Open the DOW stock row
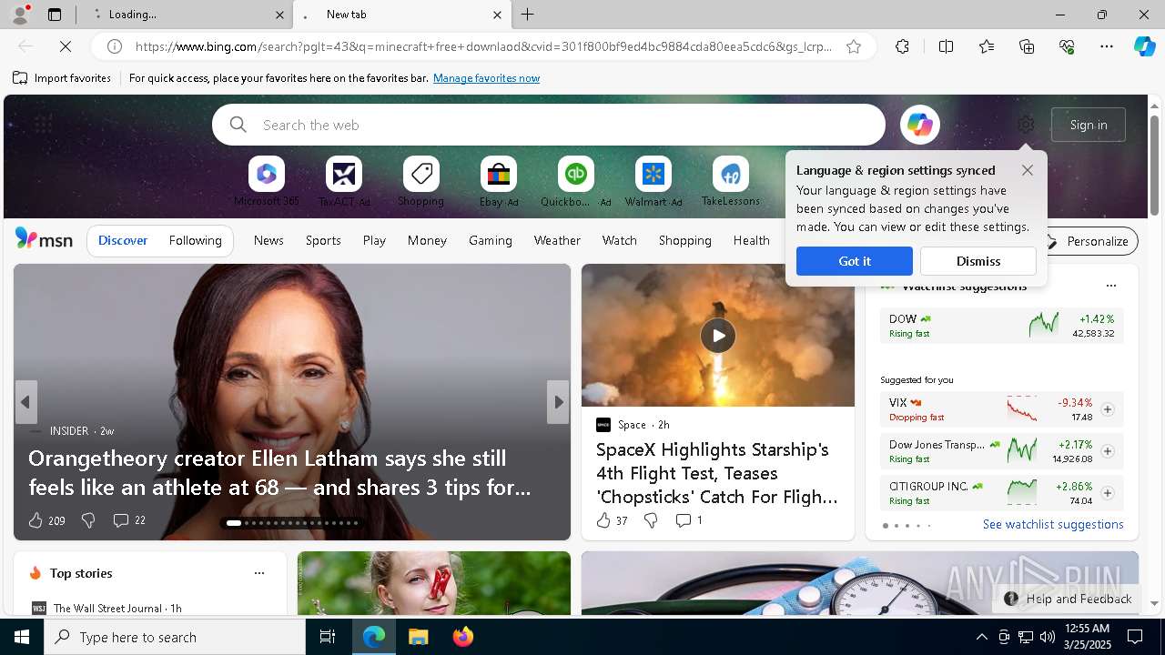The width and height of the screenshot is (1165, 655). click(1001, 326)
